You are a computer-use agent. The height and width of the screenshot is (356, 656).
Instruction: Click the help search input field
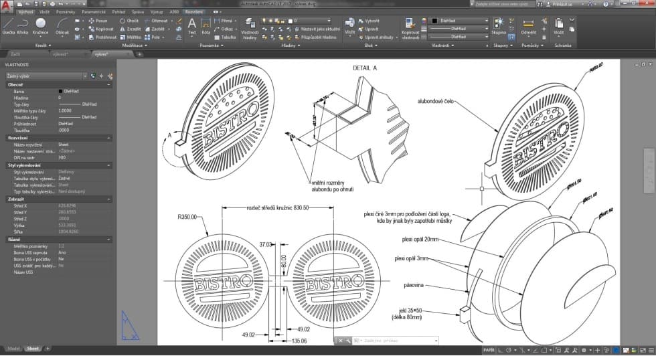503,4
